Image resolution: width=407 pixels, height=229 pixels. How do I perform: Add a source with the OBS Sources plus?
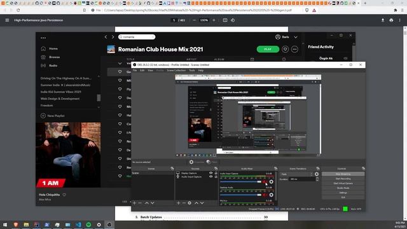[178, 203]
